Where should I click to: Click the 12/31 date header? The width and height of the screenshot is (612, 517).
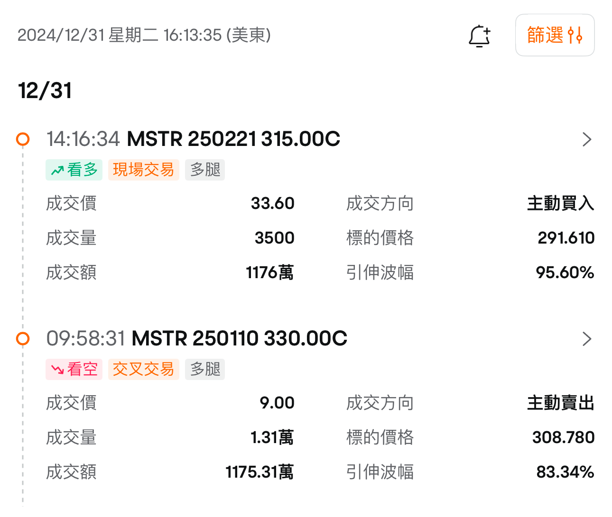(45, 91)
